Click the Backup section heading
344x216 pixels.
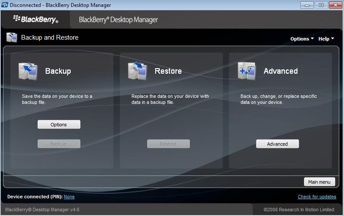pyautogui.click(x=58, y=71)
